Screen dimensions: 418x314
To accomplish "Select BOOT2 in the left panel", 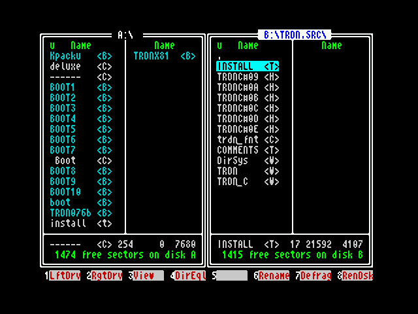I will [81, 97].
